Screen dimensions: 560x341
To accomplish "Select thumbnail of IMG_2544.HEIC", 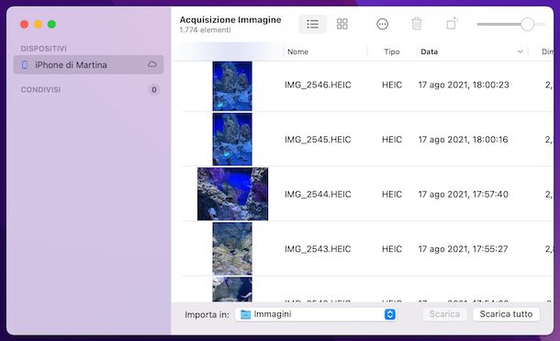I will click(x=232, y=194).
